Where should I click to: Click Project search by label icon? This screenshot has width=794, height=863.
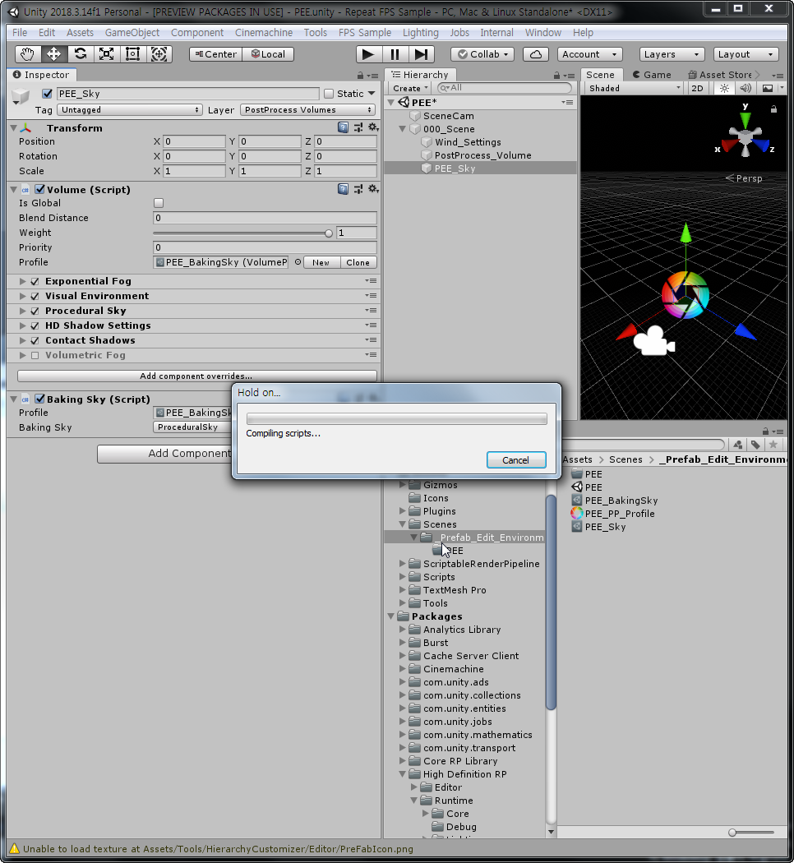pos(755,445)
